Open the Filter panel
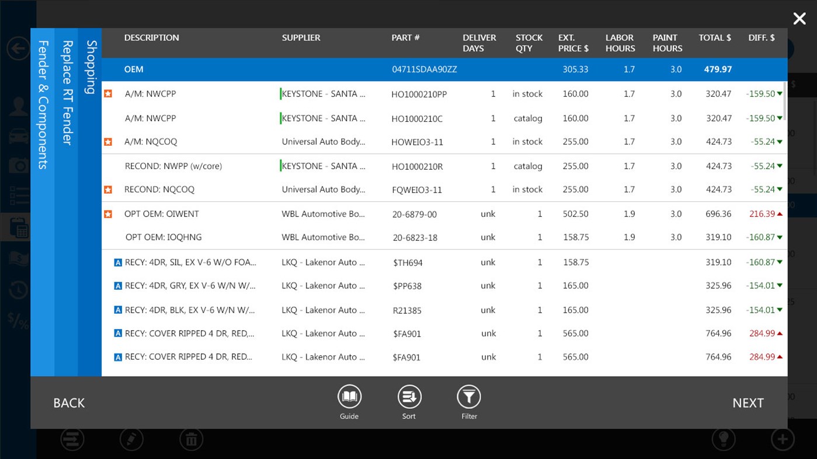This screenshot has width=817, height=459. pos(469,395)
